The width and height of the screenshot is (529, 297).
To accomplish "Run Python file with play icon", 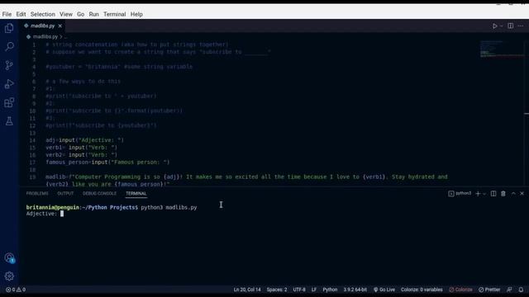I will pyautogui.click(x=494, y=26).
